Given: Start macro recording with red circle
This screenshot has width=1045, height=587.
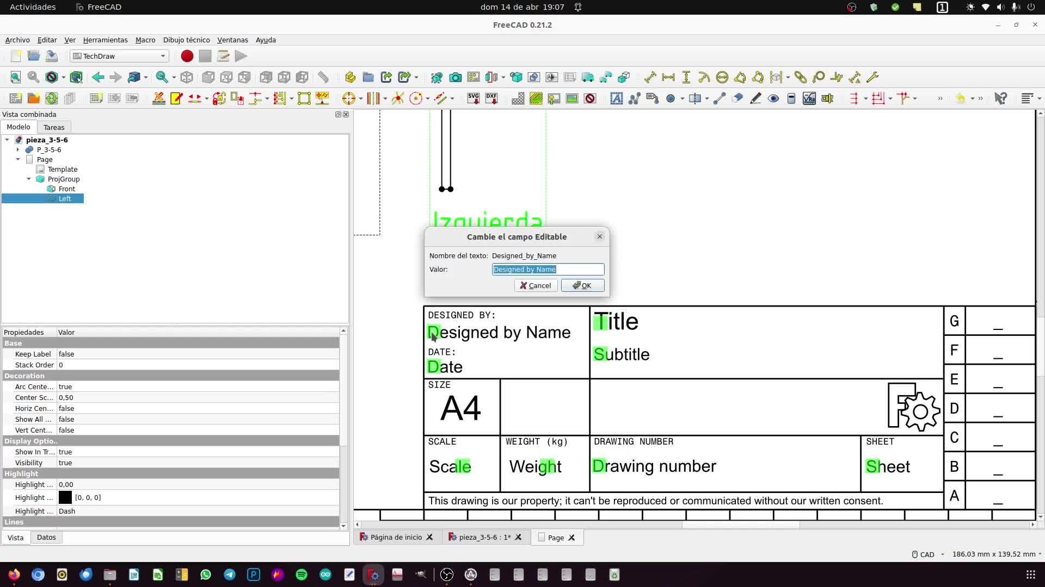Looking at the screenshot, I should (x=187, y=56).
